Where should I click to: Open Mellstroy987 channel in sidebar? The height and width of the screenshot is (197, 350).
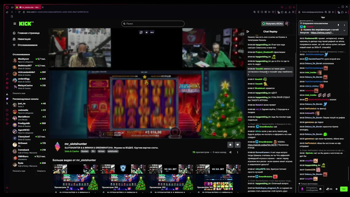pyautogui.click(x=29, y=67)
